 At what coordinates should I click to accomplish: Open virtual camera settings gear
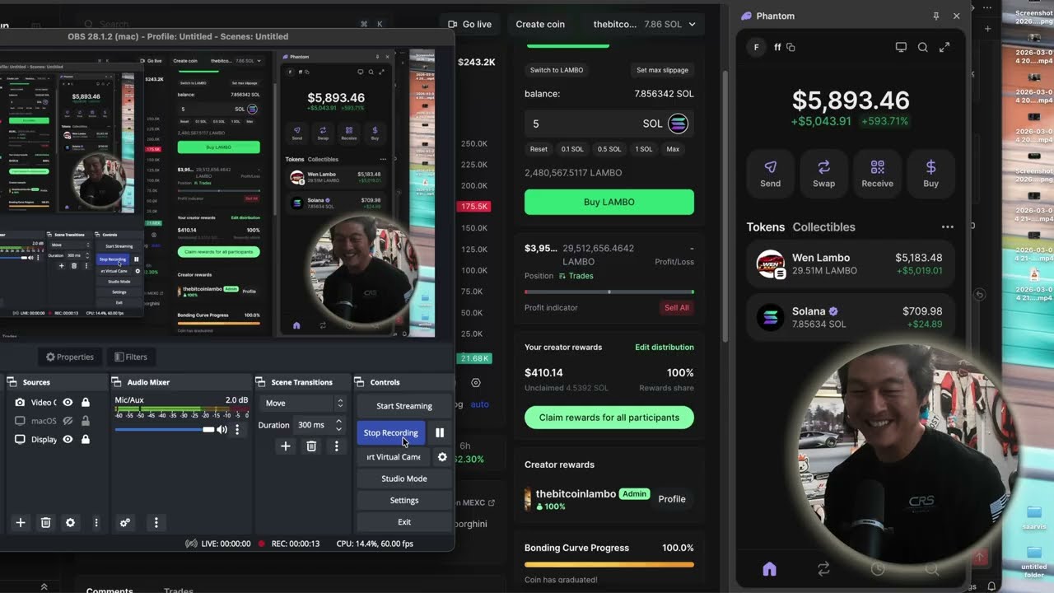coord(442,457)
